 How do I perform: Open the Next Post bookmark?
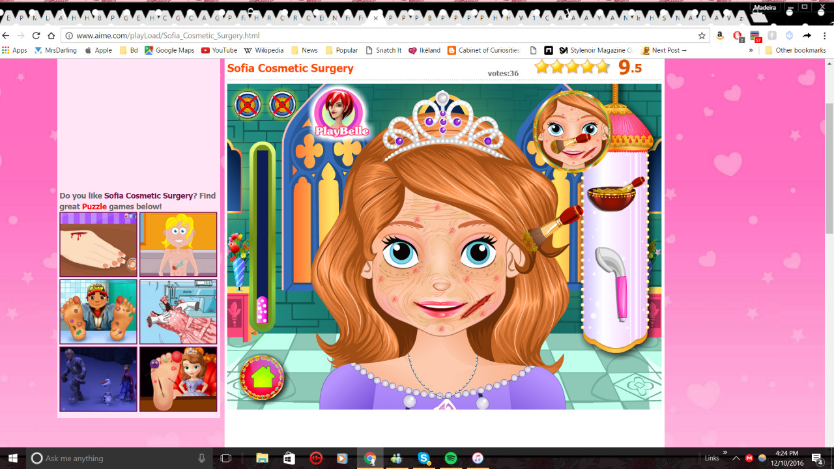click(665, 50)
